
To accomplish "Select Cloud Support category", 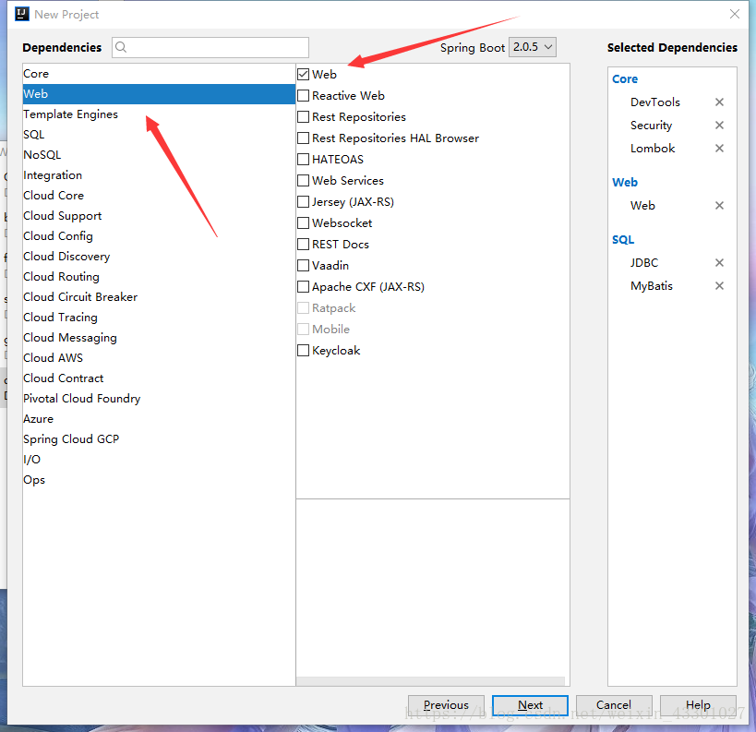I will point(159,216).
